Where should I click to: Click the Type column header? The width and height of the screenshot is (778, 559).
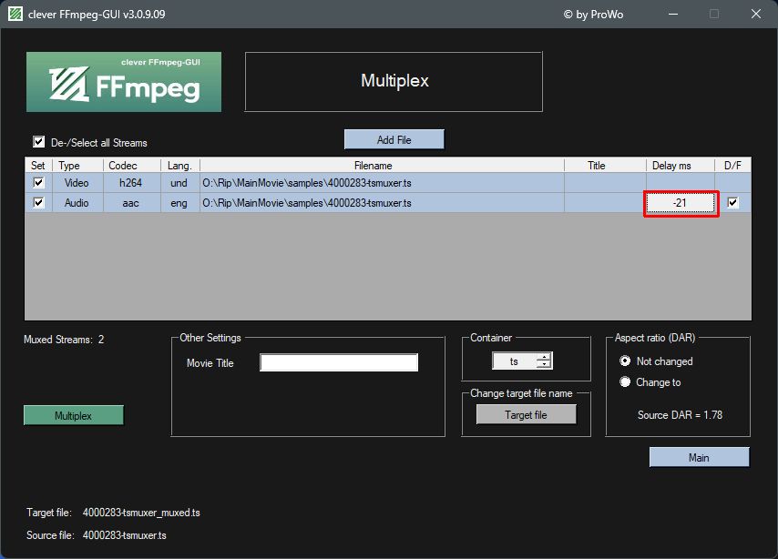pyautogui.click(x=77, y=165)
